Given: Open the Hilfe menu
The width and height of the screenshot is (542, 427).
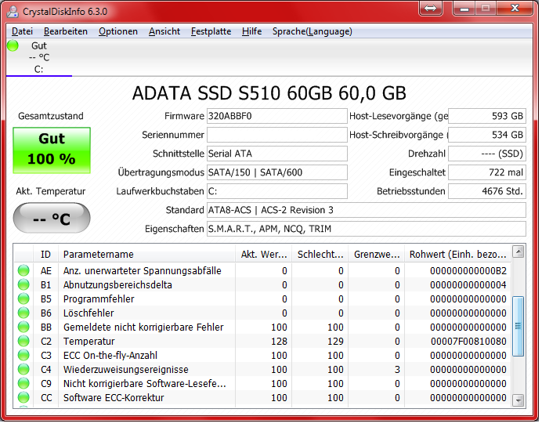Looking at the screenshot, I should tap(251, 31).
